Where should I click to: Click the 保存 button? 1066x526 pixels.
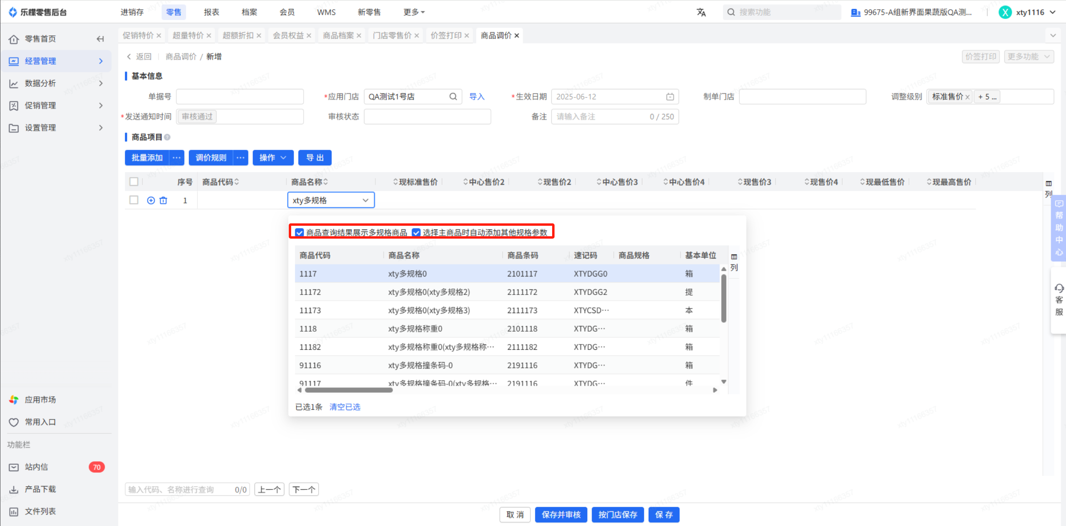point(664,515)
